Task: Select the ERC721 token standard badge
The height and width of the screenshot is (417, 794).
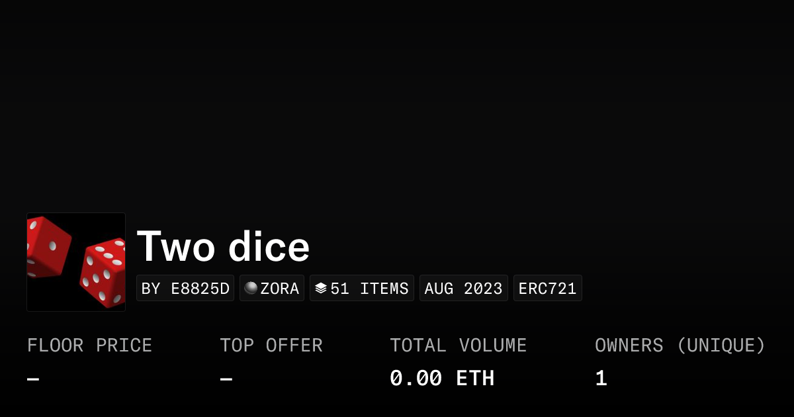Action: 548,288
